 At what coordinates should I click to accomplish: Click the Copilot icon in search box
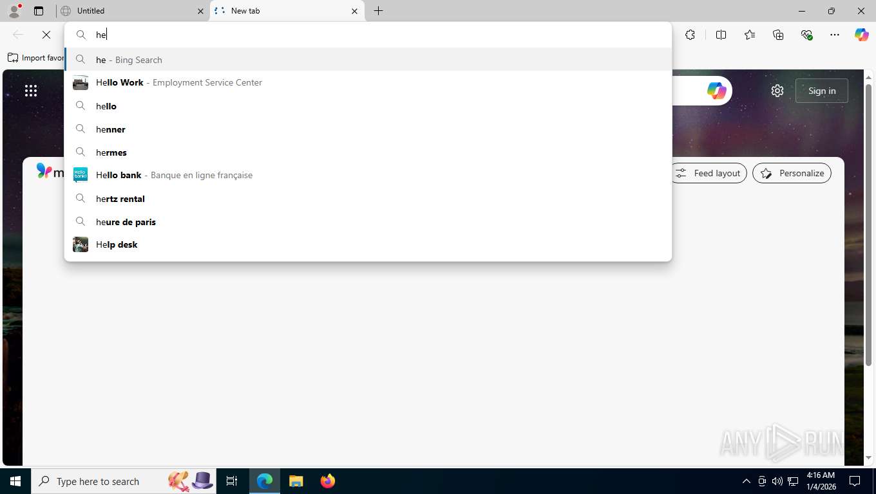point(716,91)
